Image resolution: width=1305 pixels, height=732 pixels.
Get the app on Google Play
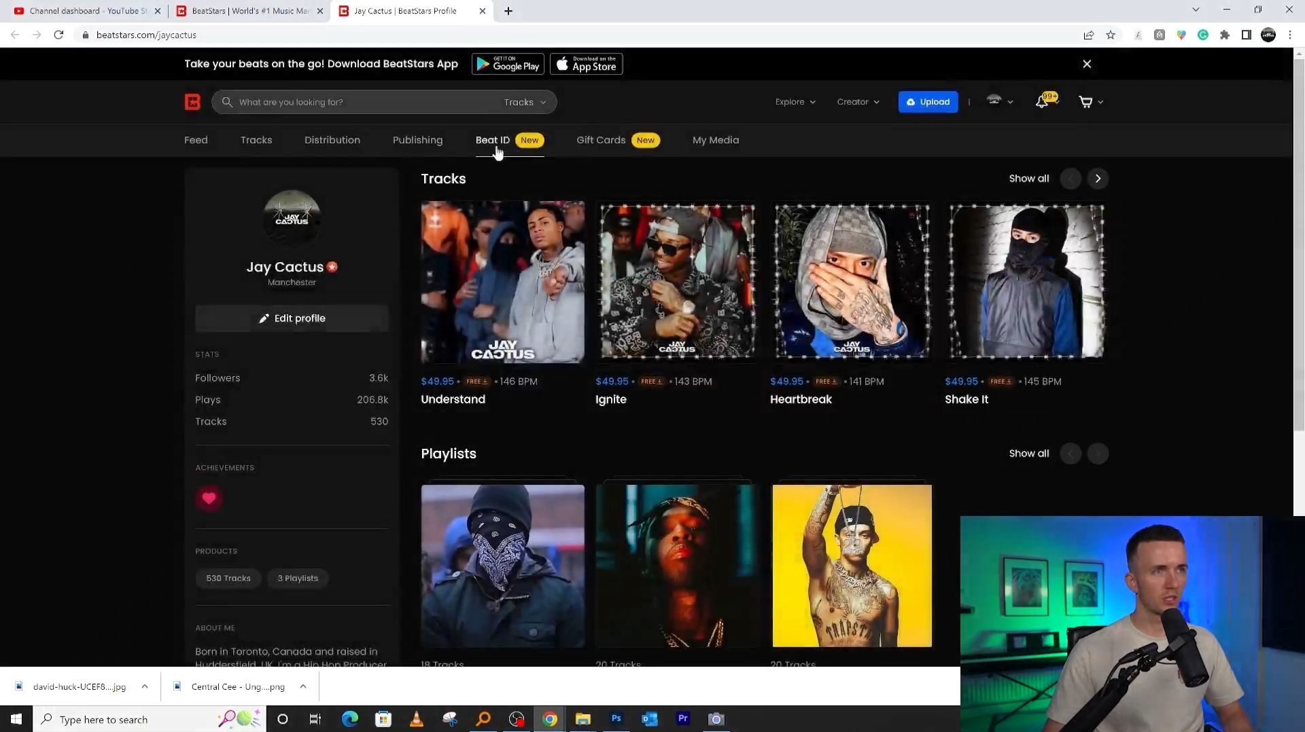[x=508, y=64]
